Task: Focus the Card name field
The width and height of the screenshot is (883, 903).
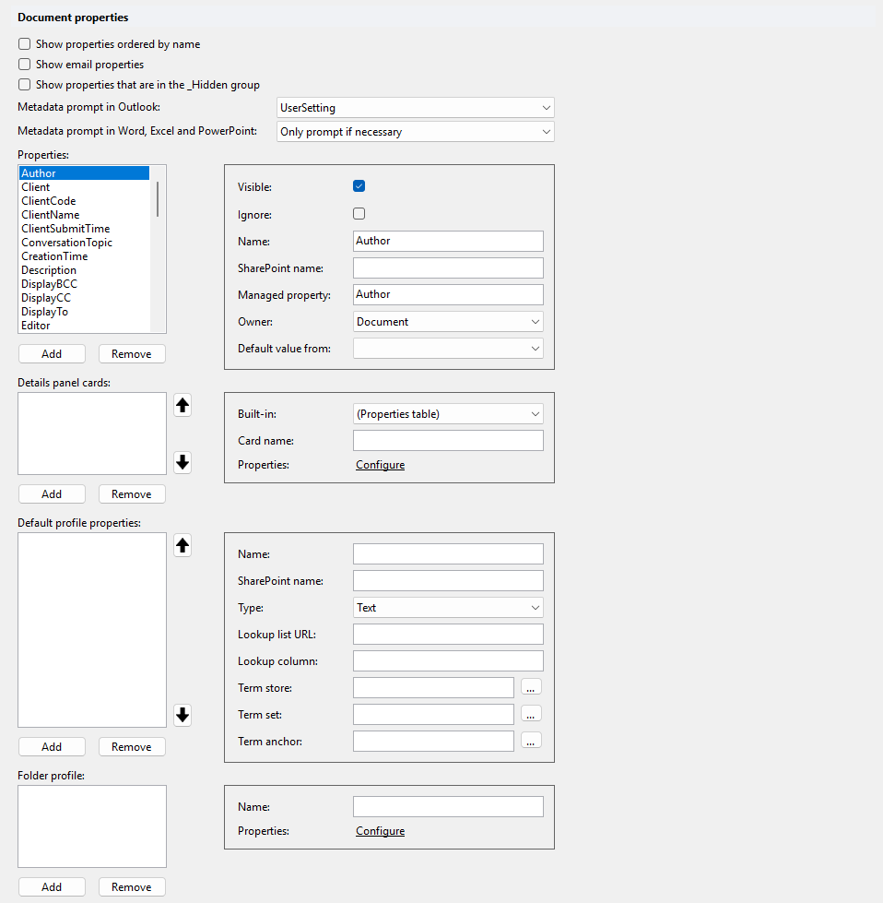Action: click(x=448, y=441)
